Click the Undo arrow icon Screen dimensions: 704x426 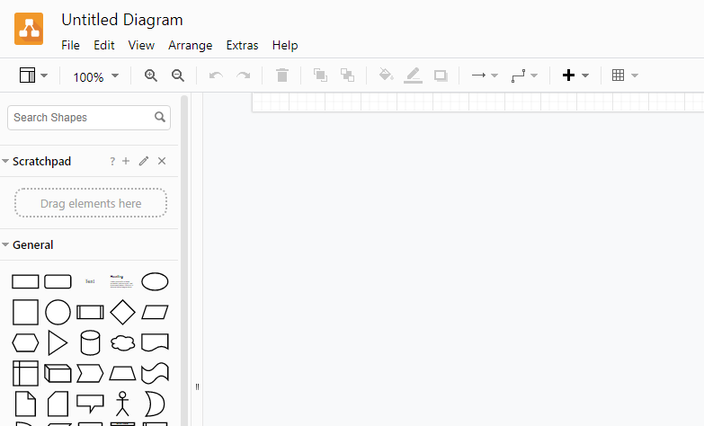coord(216,75)
